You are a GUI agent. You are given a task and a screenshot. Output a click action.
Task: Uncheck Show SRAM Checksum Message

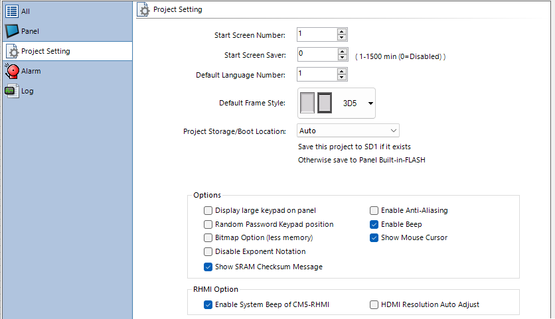tap(208, 267)
